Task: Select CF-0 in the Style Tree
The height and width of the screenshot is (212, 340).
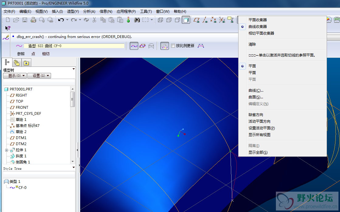Action: pos(22,187)
